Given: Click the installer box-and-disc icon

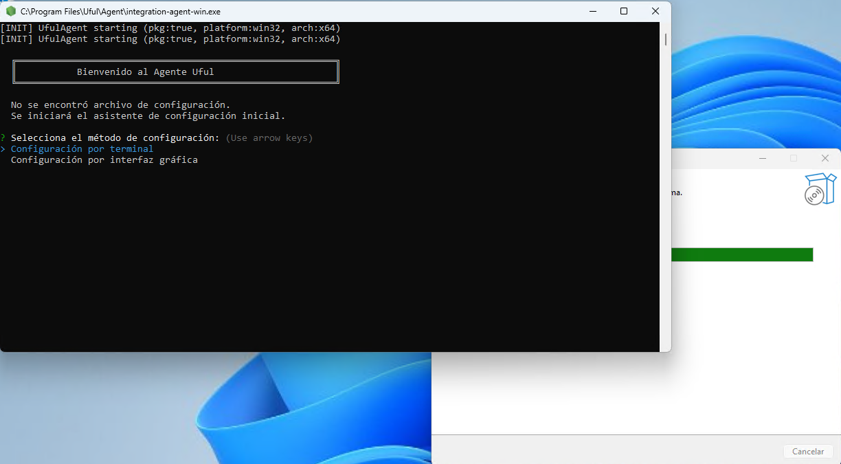Looking at the screenshot, I should pyautogui.click(x=820, y=189).
